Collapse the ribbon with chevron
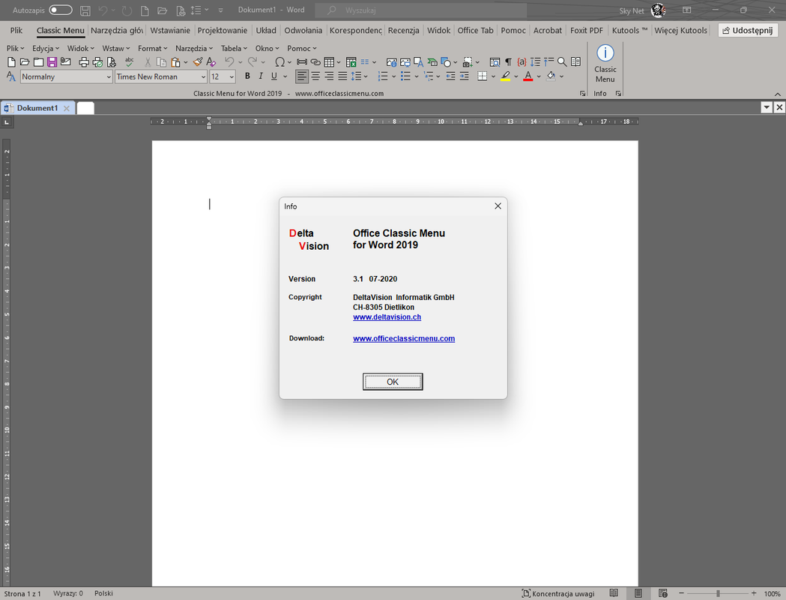This screenshot has height=600, width=786. pos(778,94)
